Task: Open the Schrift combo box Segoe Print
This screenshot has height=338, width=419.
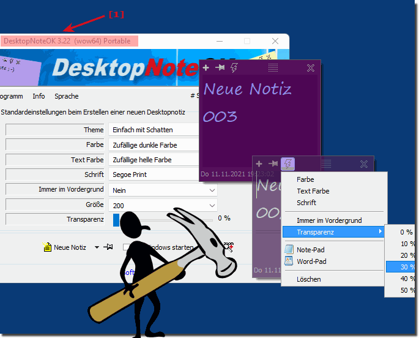Action: (x=154, y=175)
